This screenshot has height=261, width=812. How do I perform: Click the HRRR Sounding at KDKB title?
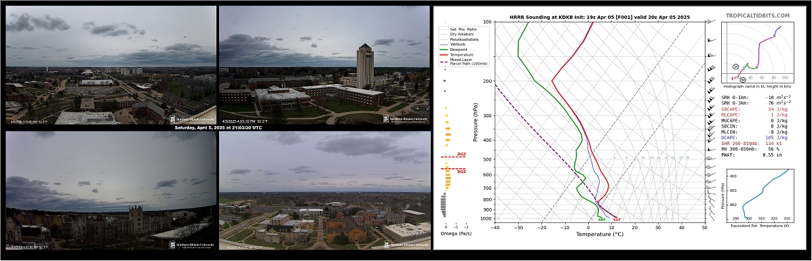[x=600, y=17]
